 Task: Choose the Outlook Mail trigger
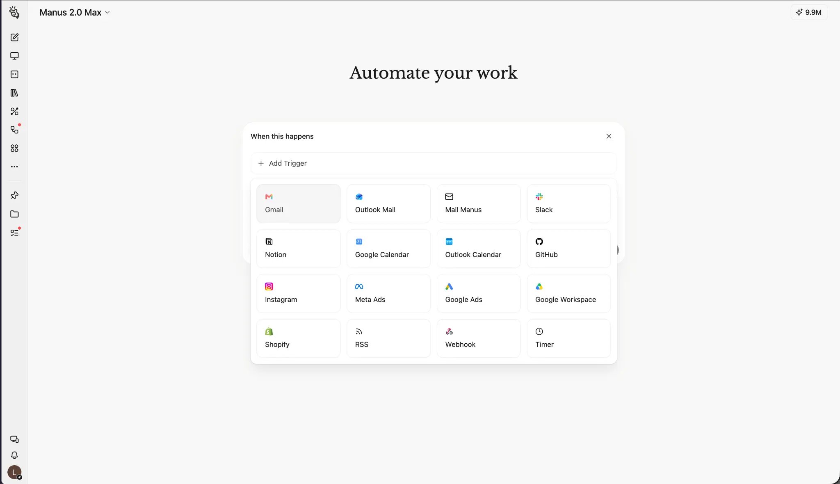click(x=388, y=203)
